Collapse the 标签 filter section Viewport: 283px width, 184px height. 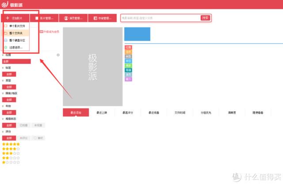(3, 68)
